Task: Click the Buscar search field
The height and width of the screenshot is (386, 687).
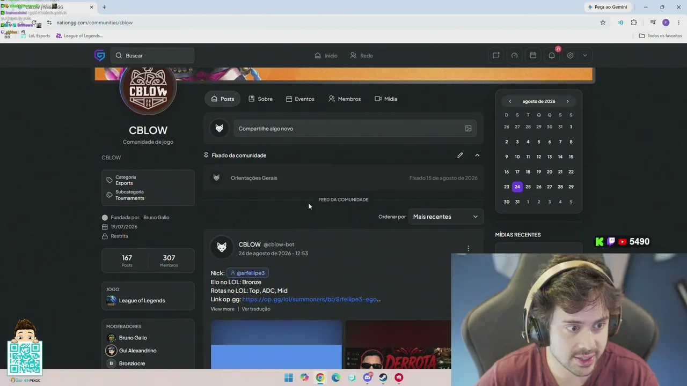Action: [152, 56]
